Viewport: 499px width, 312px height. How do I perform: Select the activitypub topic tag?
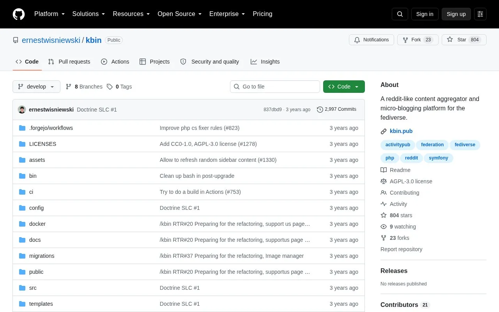[398, 145]
